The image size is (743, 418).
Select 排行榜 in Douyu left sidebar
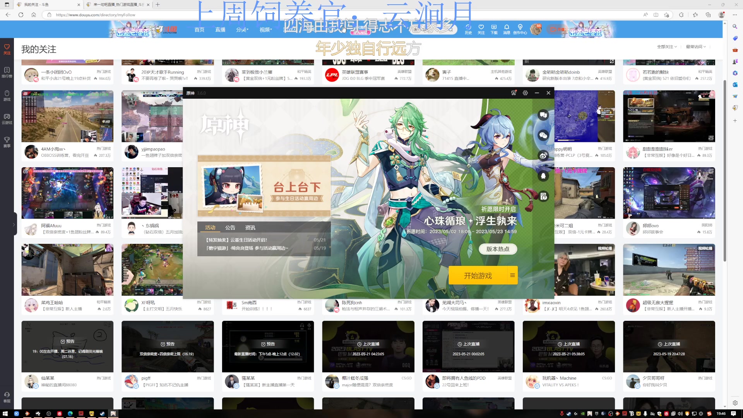tap(7, 72)
